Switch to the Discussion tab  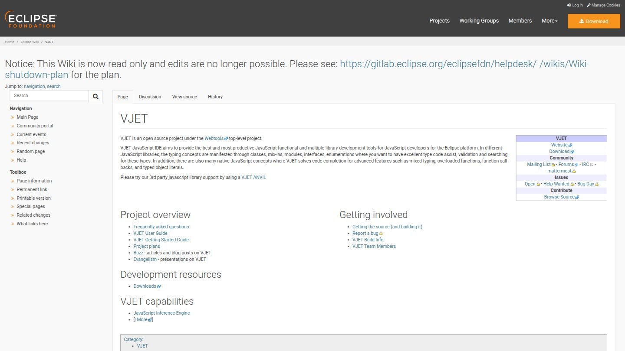coord(150,97)
